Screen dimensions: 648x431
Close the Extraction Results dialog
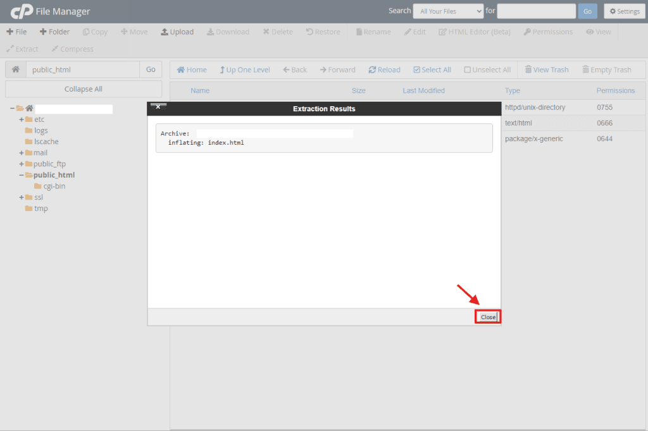(488, 317)
